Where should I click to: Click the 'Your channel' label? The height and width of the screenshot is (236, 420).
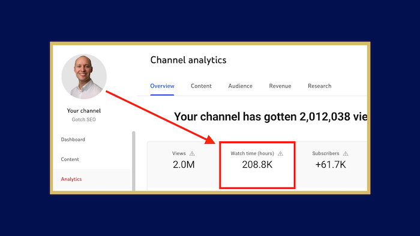coord(84,111)
